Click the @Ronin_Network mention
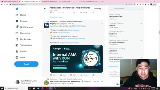 click(73, 30)
